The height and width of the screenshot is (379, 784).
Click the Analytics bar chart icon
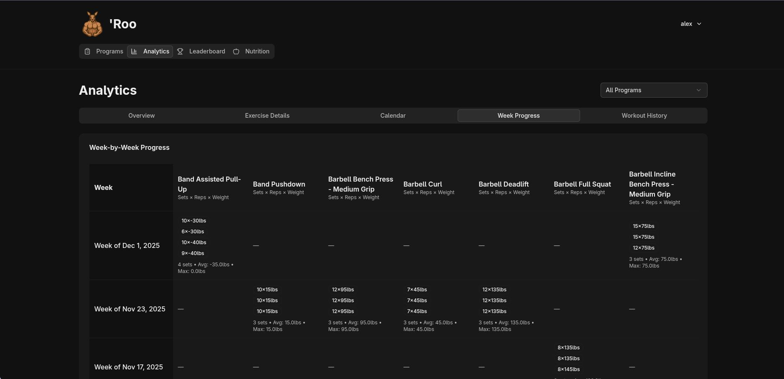coord(134,51)
